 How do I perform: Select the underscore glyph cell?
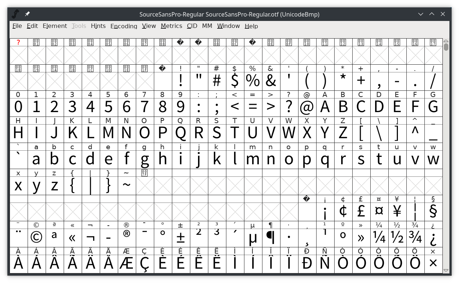click(433, 133)
